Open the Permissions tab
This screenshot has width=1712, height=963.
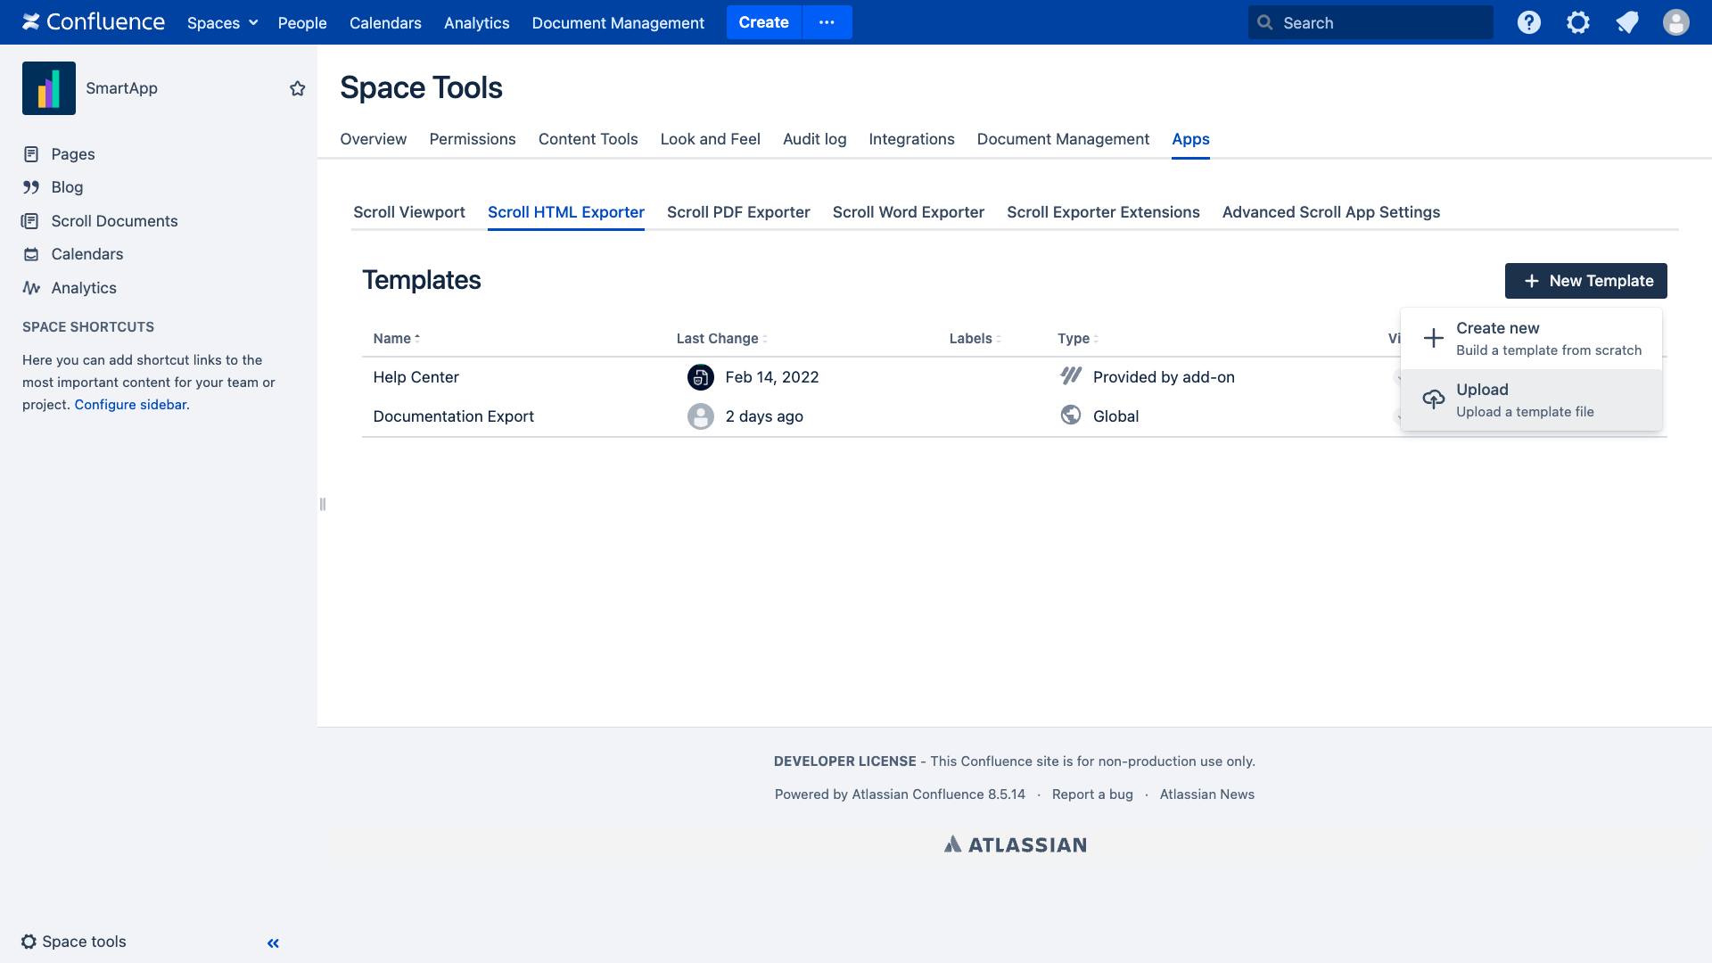tap(473, 139)
